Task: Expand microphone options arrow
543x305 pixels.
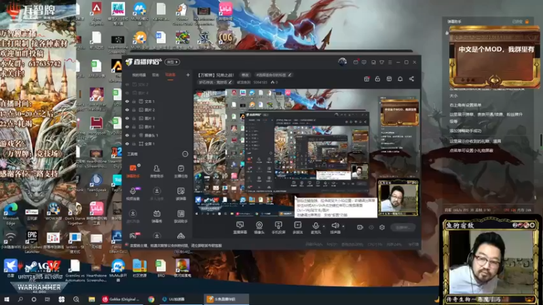Action: pyautogui.click(x=324, y=226)
